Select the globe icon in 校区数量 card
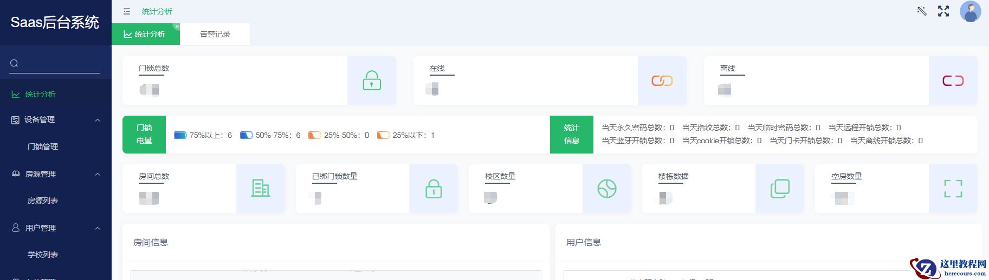The width and height of the screenshot is (989, 280). pos(607,189)
